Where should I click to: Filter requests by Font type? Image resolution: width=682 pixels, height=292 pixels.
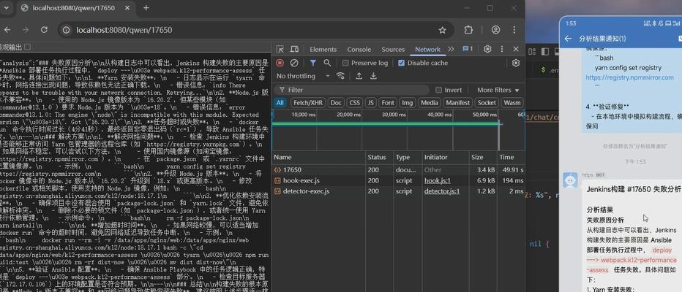click(x=388, y=103)
